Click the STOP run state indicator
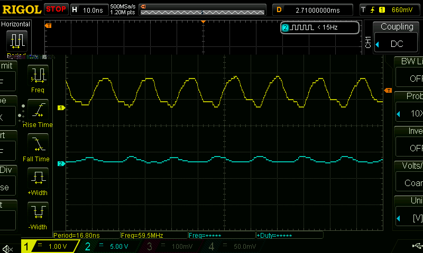Image resolution: width=423 pixels, height=253 pixels. (x=56, y=9)
